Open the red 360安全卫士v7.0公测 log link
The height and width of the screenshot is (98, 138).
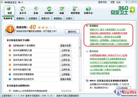click(x=108, y=55)
